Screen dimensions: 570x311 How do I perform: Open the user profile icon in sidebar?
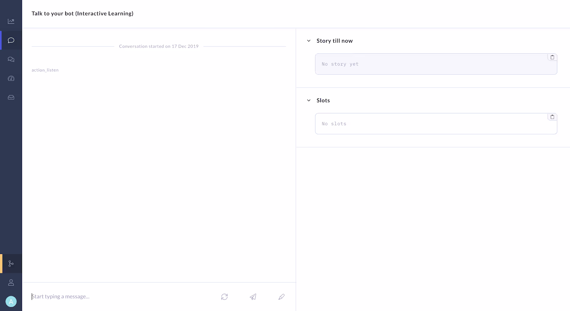point(11,283)
